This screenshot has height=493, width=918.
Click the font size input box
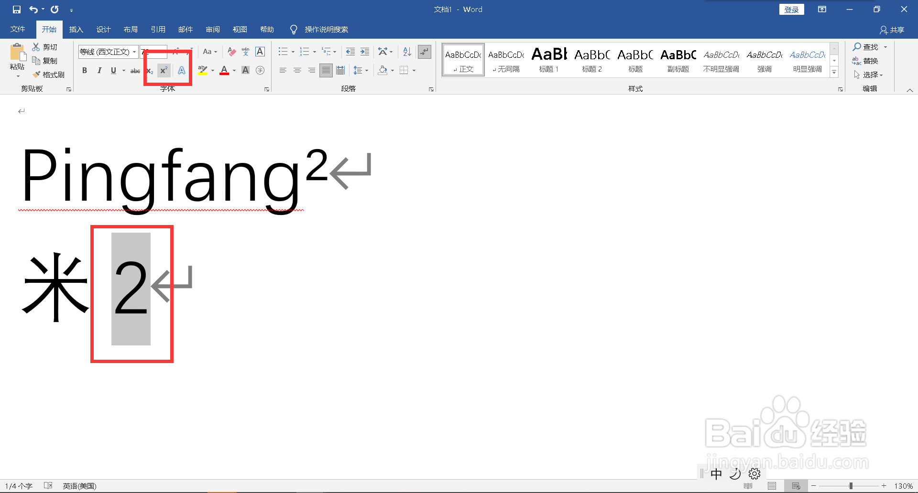[x=153, y=52]
